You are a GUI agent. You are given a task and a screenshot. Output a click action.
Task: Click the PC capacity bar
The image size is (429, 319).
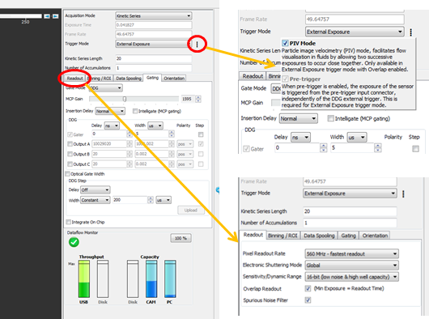pyautogui.click(x=170, y=279)
